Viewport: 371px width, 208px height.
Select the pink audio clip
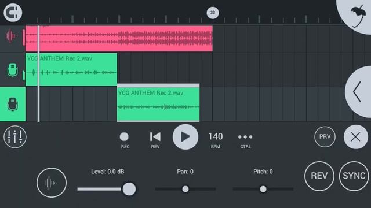(119, 39)
